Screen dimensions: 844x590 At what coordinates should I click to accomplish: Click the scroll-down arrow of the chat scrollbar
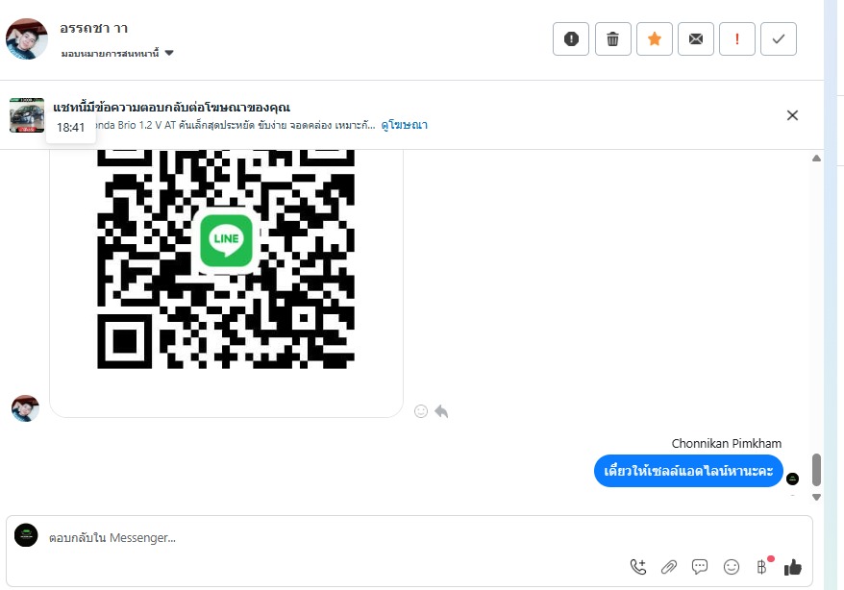[816, 498]
